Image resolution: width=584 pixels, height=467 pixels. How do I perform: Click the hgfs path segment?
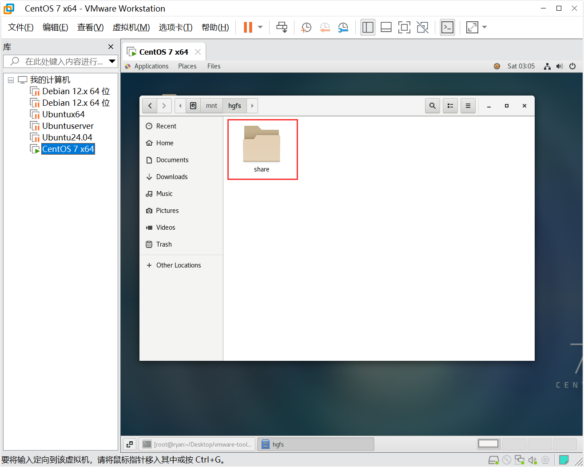pos(234,106)
